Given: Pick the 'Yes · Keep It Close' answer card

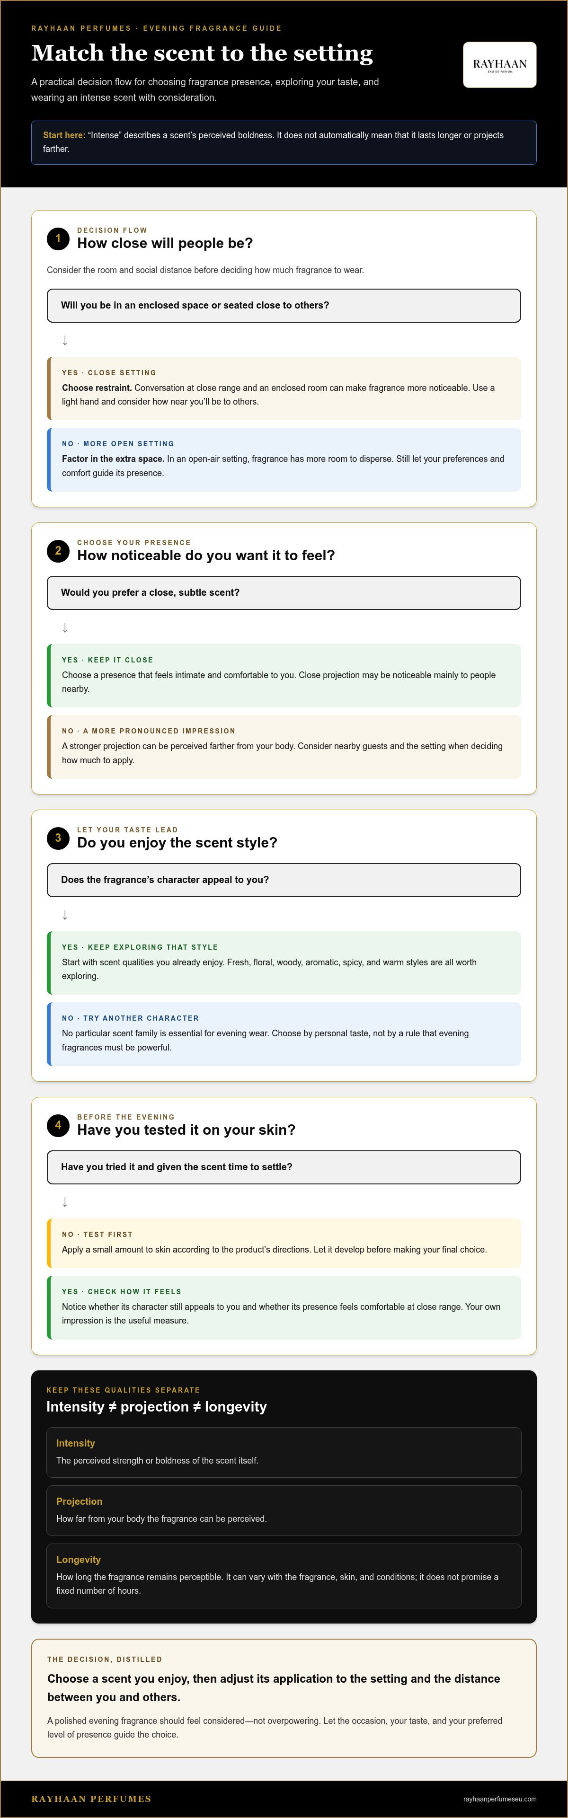Looking at the screenshot, I should click(284, 675).
